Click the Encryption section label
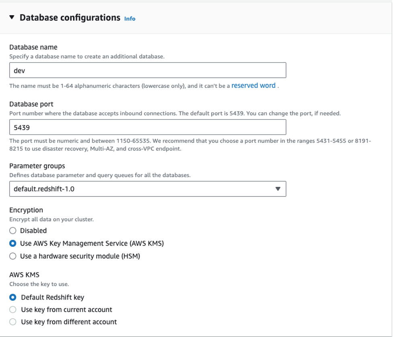Screen dimensions: 393x337 click(x=26, y=210)
